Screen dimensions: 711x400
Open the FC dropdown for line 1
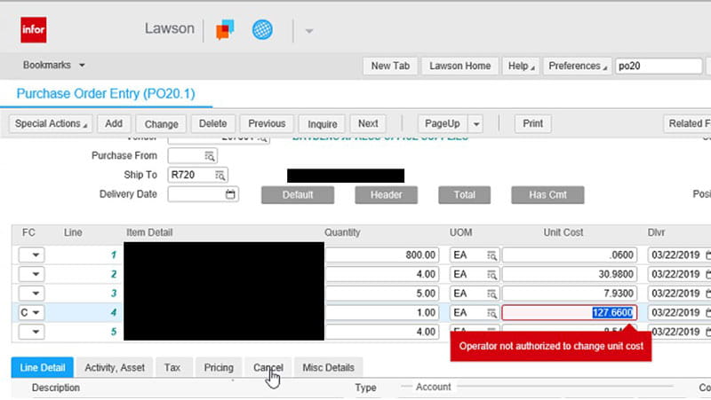point(31,255)
